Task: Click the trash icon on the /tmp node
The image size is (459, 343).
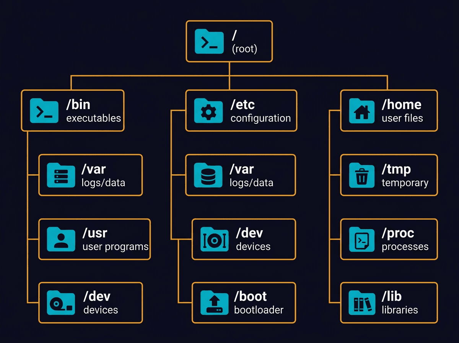Action: (x=362, y=175)
